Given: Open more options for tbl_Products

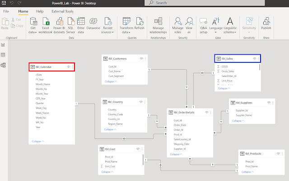Looking at the screenshot, I should point(282,153).
